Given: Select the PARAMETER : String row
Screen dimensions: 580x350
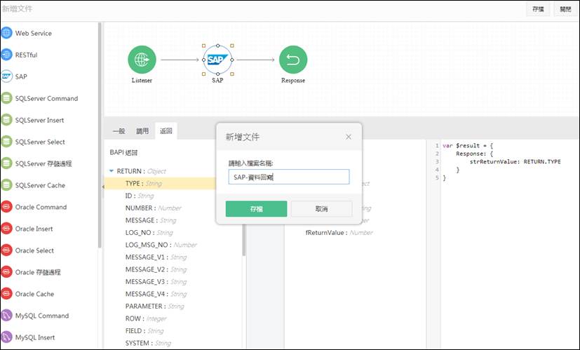Looking at the screenshot, I should [x=154, y=306].
